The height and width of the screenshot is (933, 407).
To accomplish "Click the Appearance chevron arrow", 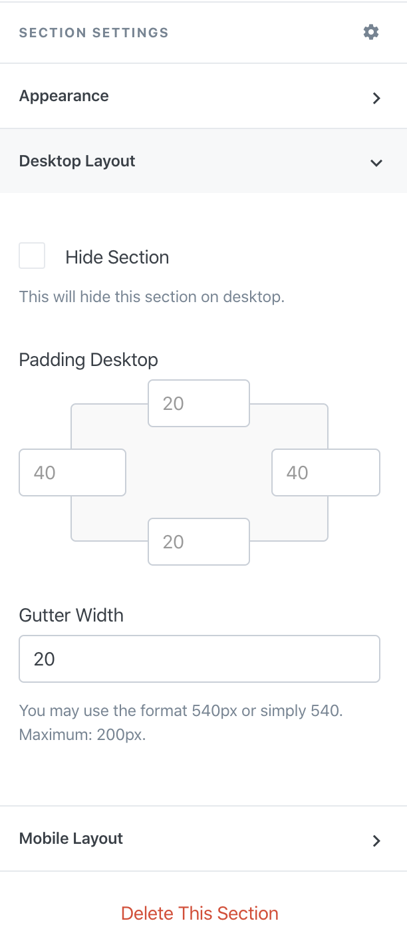I will [376, 98].
